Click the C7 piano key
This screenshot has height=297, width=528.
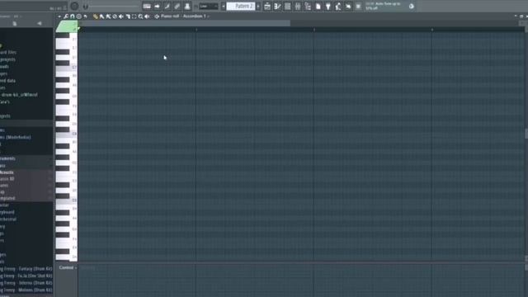pos(66,68)
